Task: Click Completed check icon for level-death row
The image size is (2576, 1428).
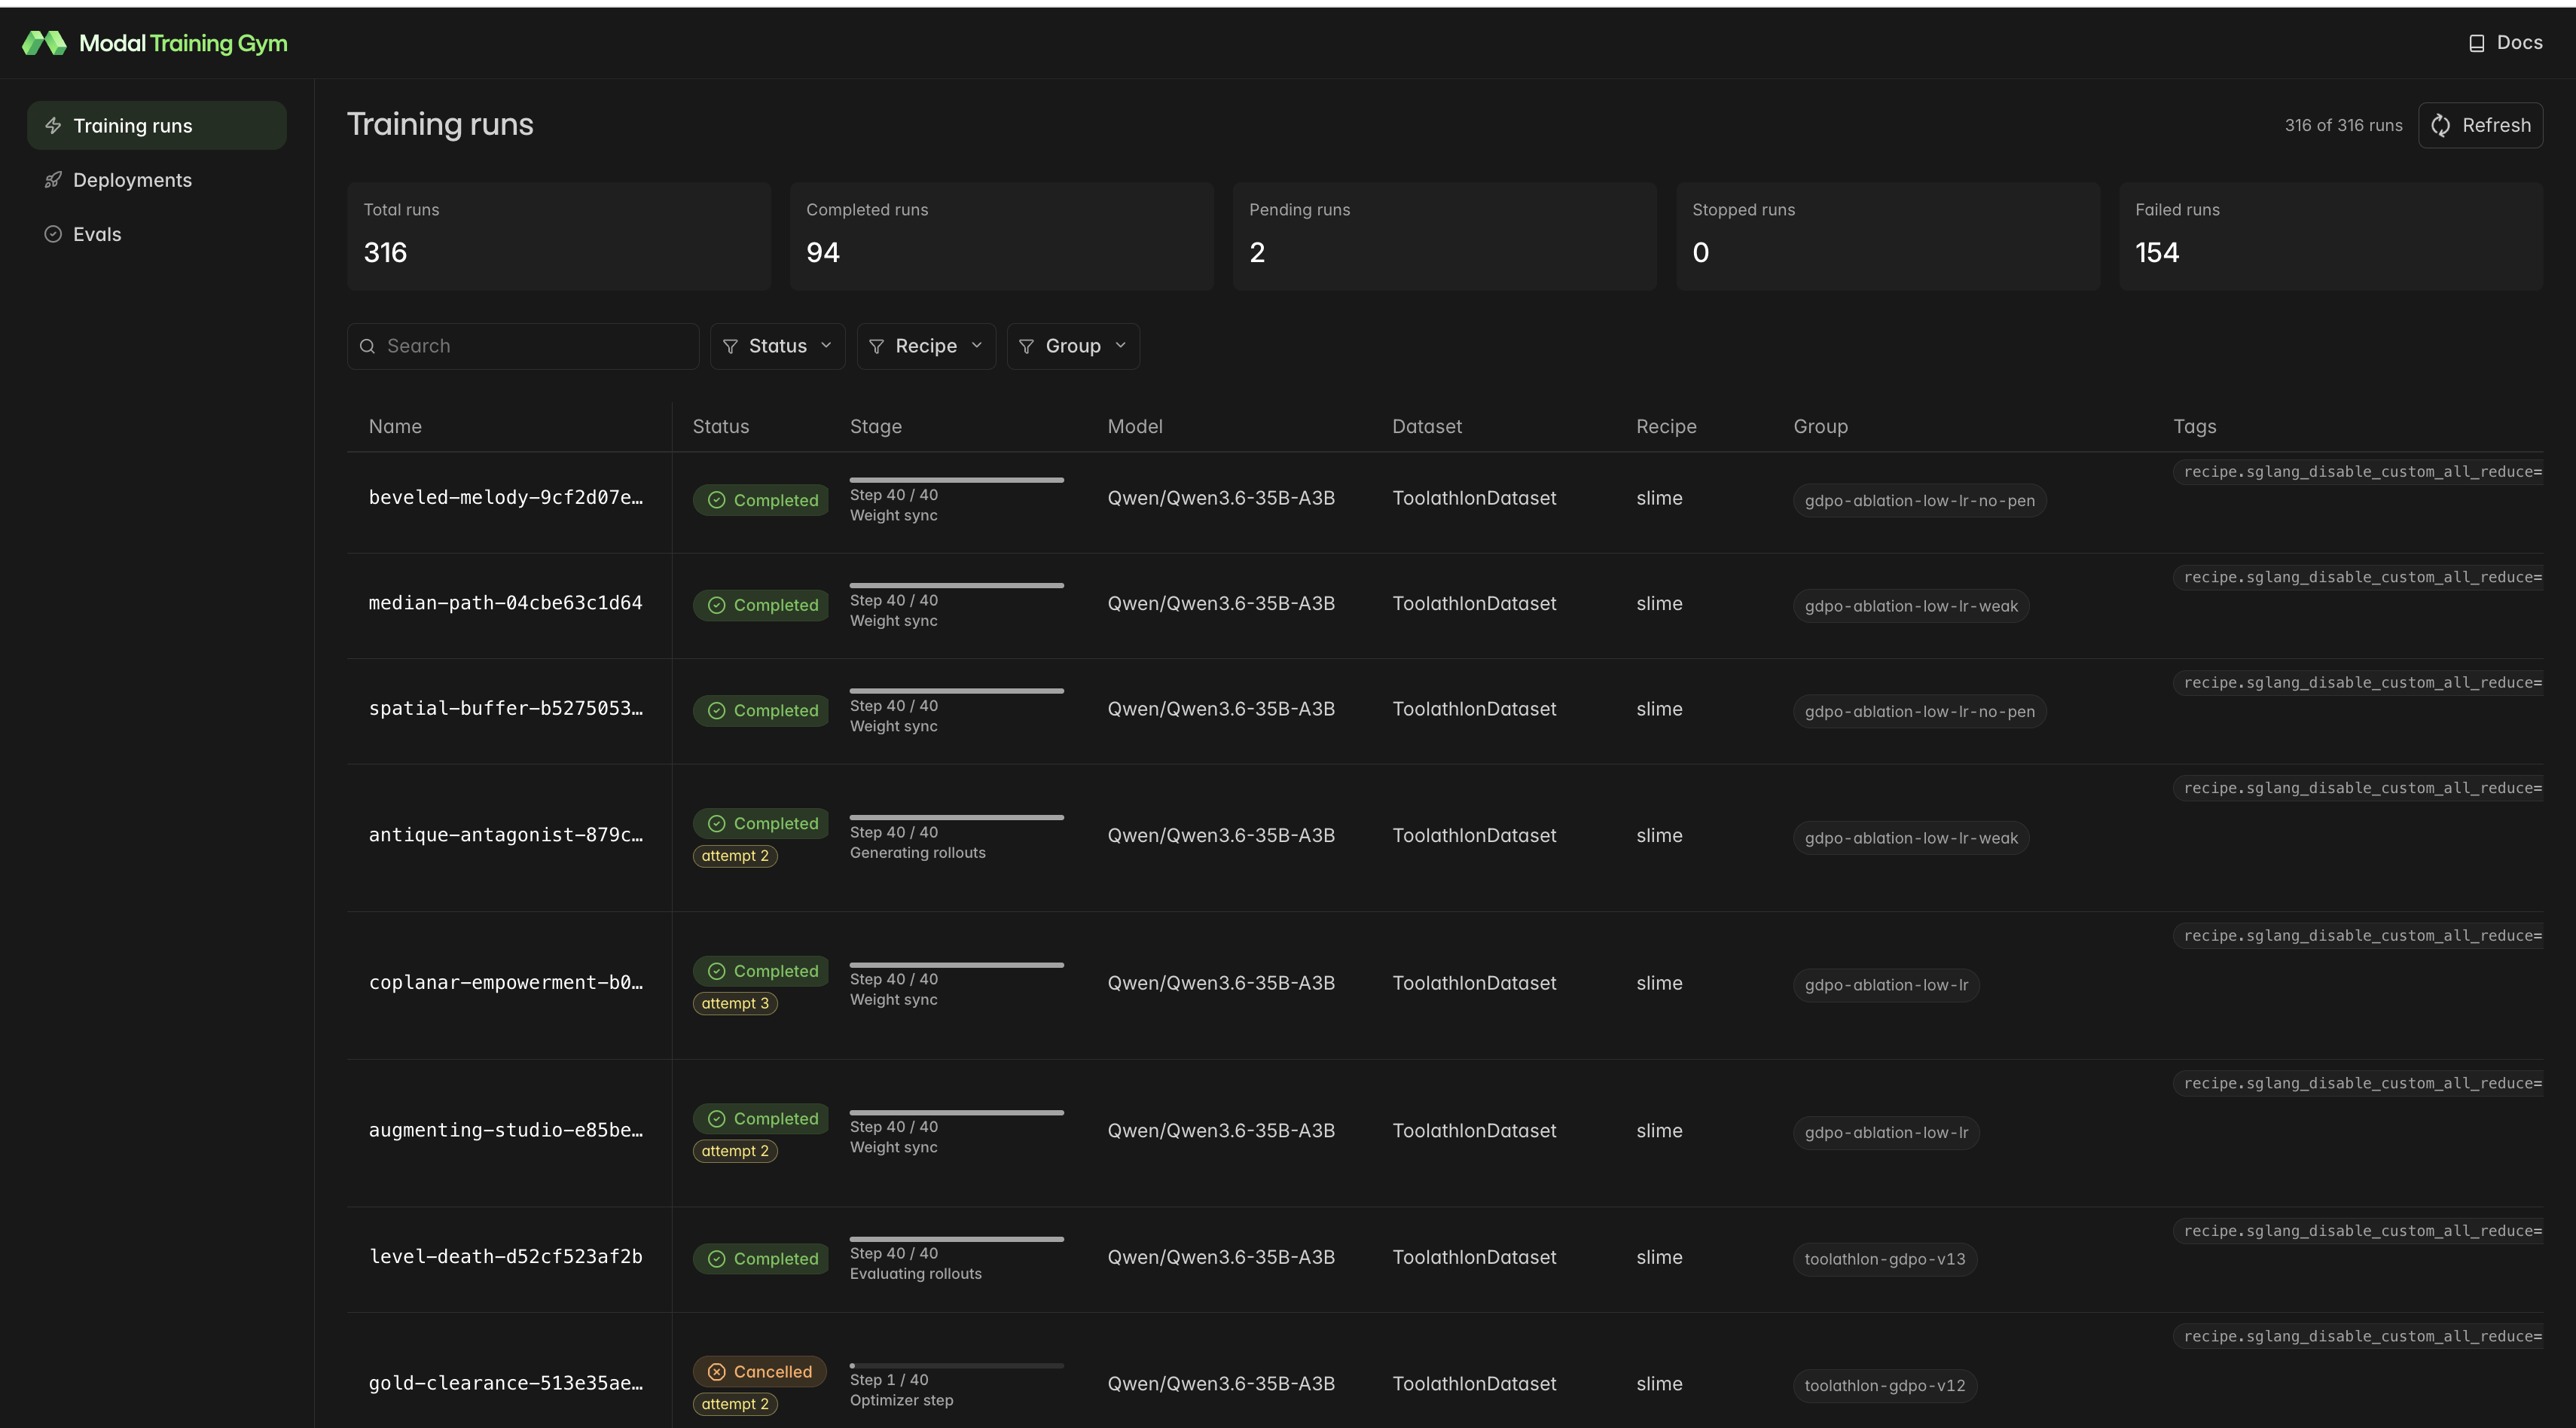Action: click(x=716, y=1259)
